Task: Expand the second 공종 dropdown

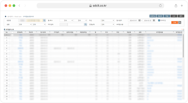Action: pos(39,24)
